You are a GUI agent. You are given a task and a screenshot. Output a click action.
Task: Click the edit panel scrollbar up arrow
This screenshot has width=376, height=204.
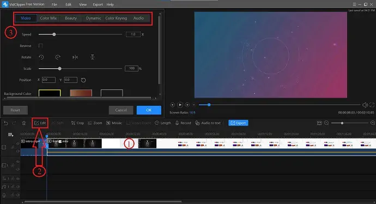[160, 14]
